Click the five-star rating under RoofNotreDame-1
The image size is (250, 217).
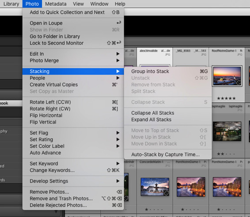(226, 98)
